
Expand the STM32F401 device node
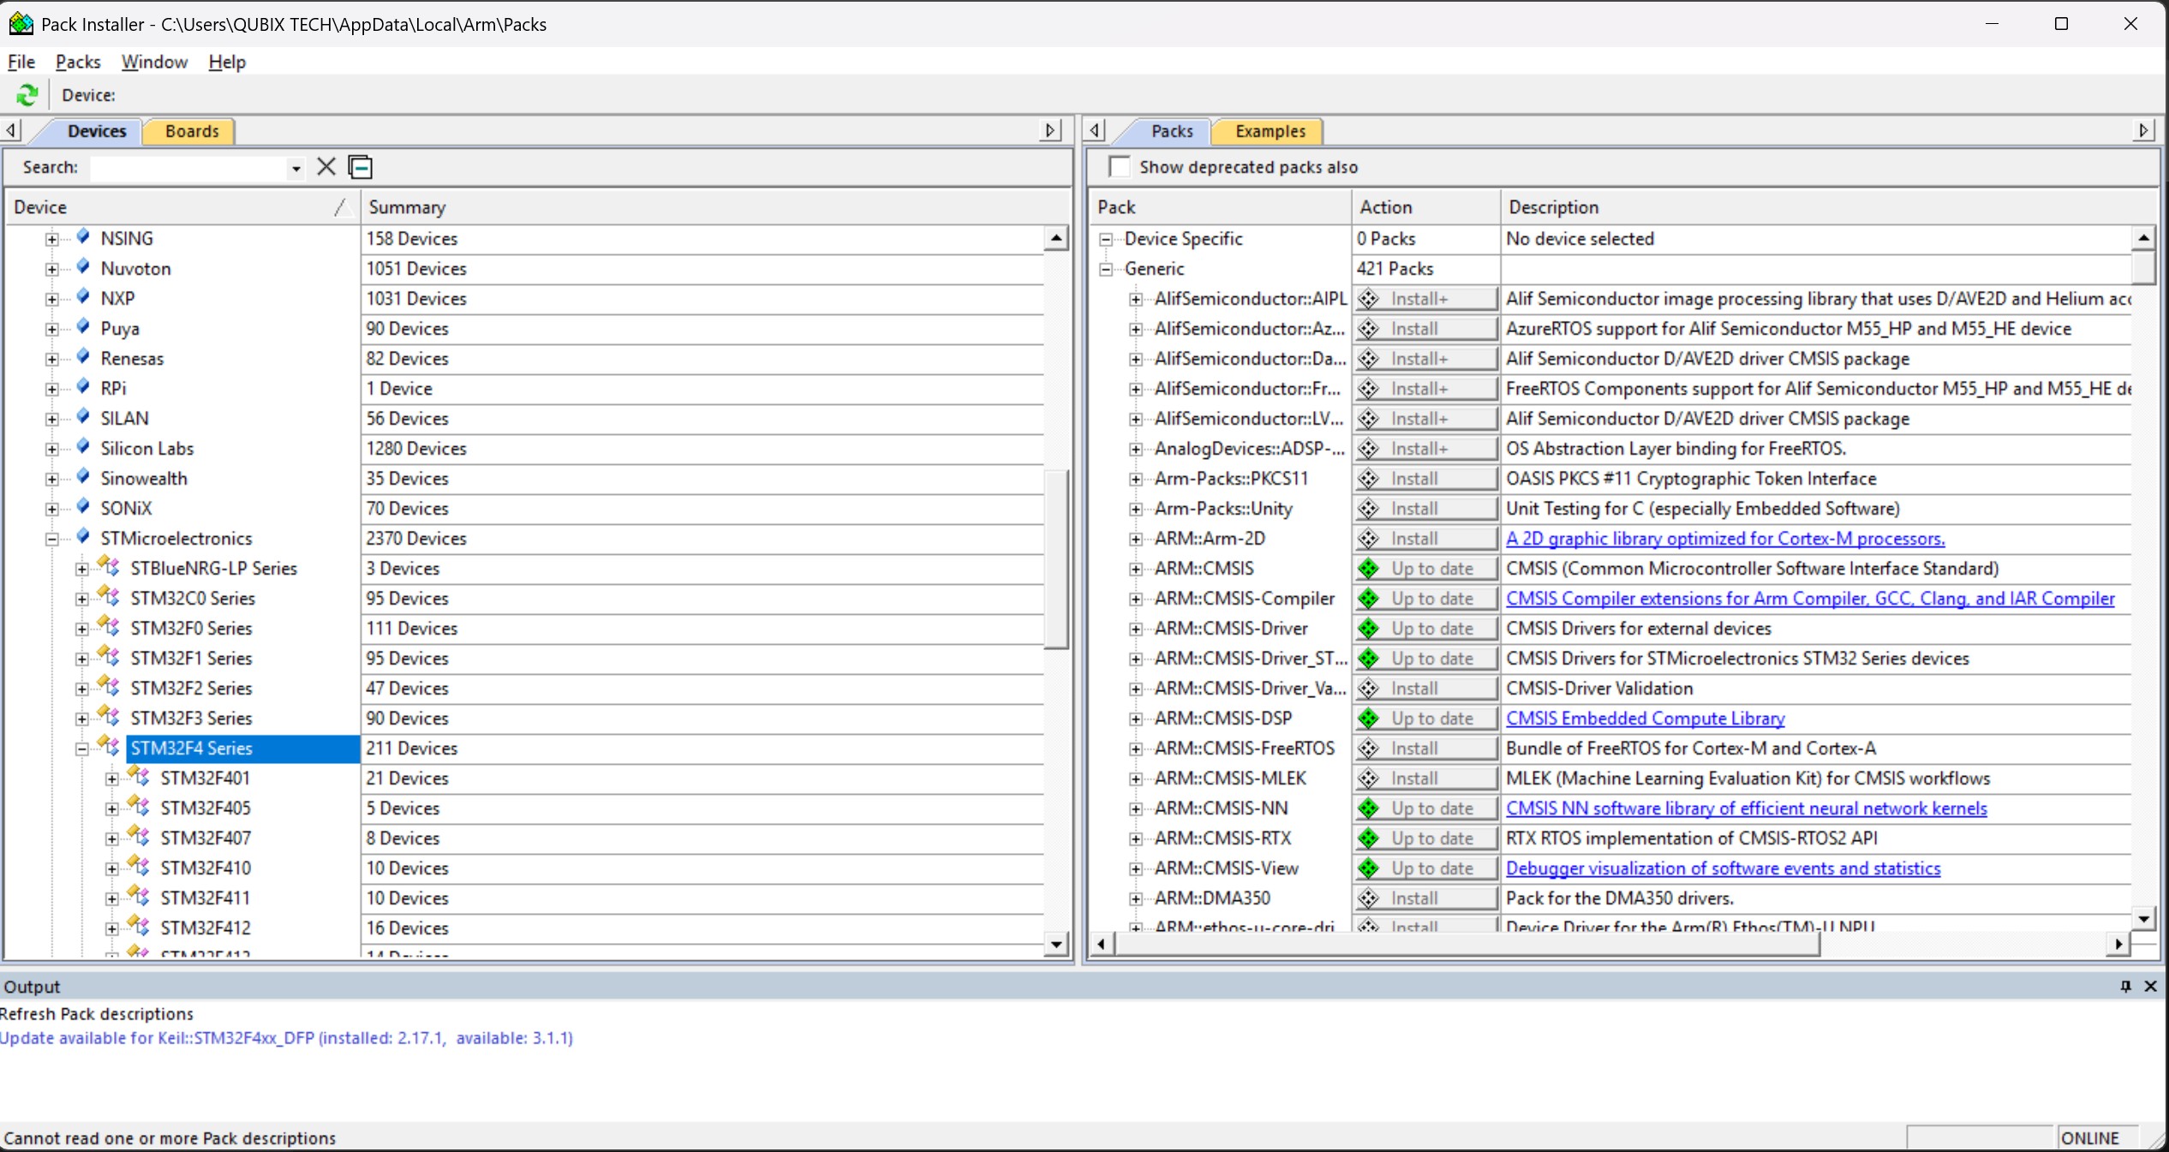click(x=111, y=778)
